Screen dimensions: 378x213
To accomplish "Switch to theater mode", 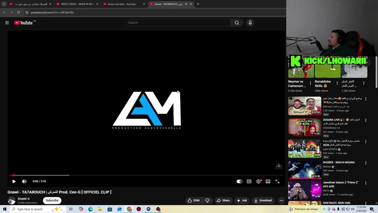I will 268,181.
